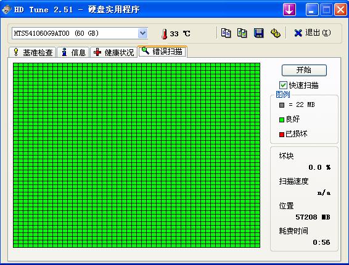
Task: Click the HD Tune application icon in title bar
Action: pyautogui.click(x=6, y=9)
